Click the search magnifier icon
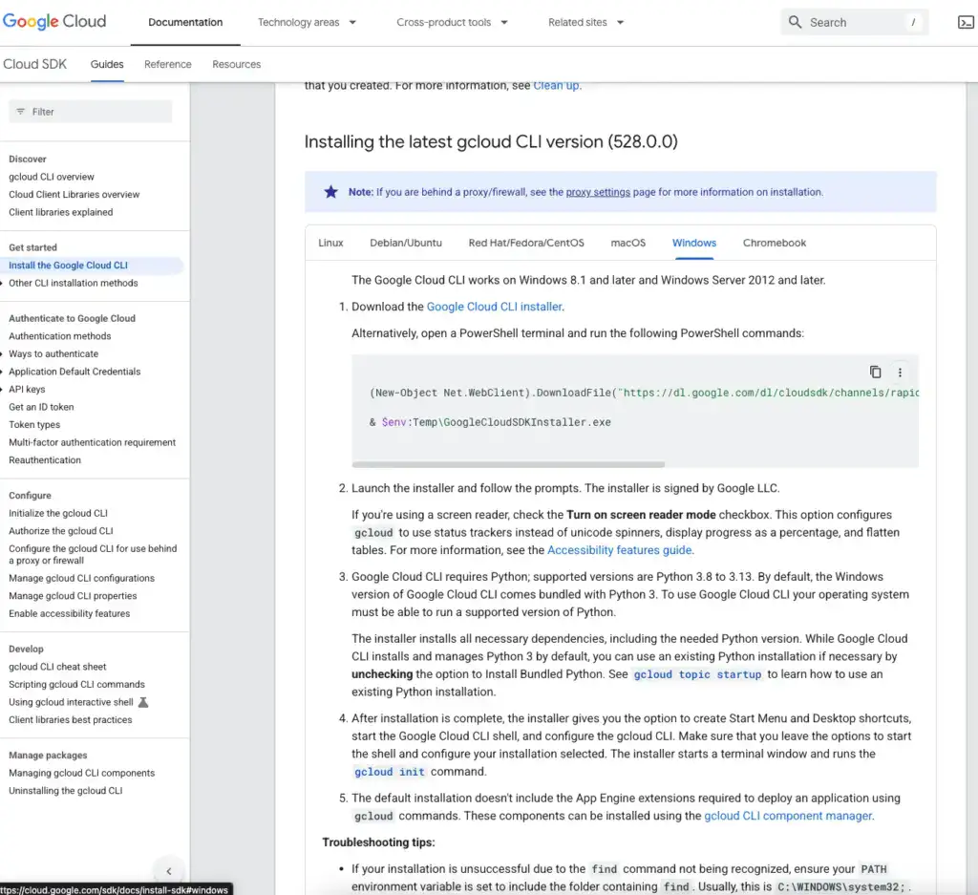This screenshot has width=978, height=895. pos(795,23)
